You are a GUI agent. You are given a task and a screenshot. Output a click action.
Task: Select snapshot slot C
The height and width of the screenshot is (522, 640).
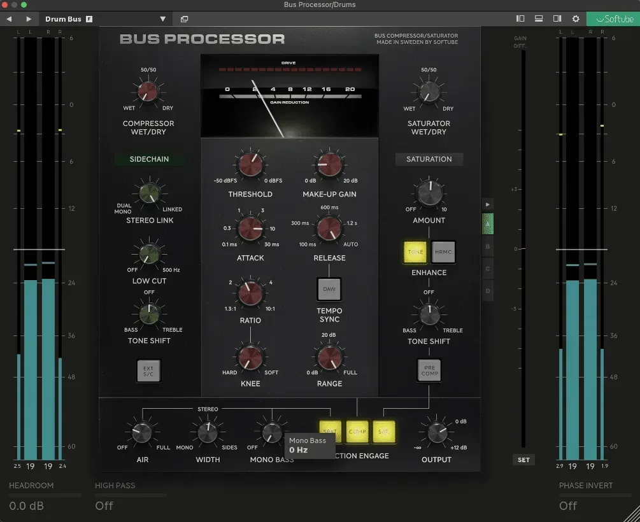[x=488, y=269]
